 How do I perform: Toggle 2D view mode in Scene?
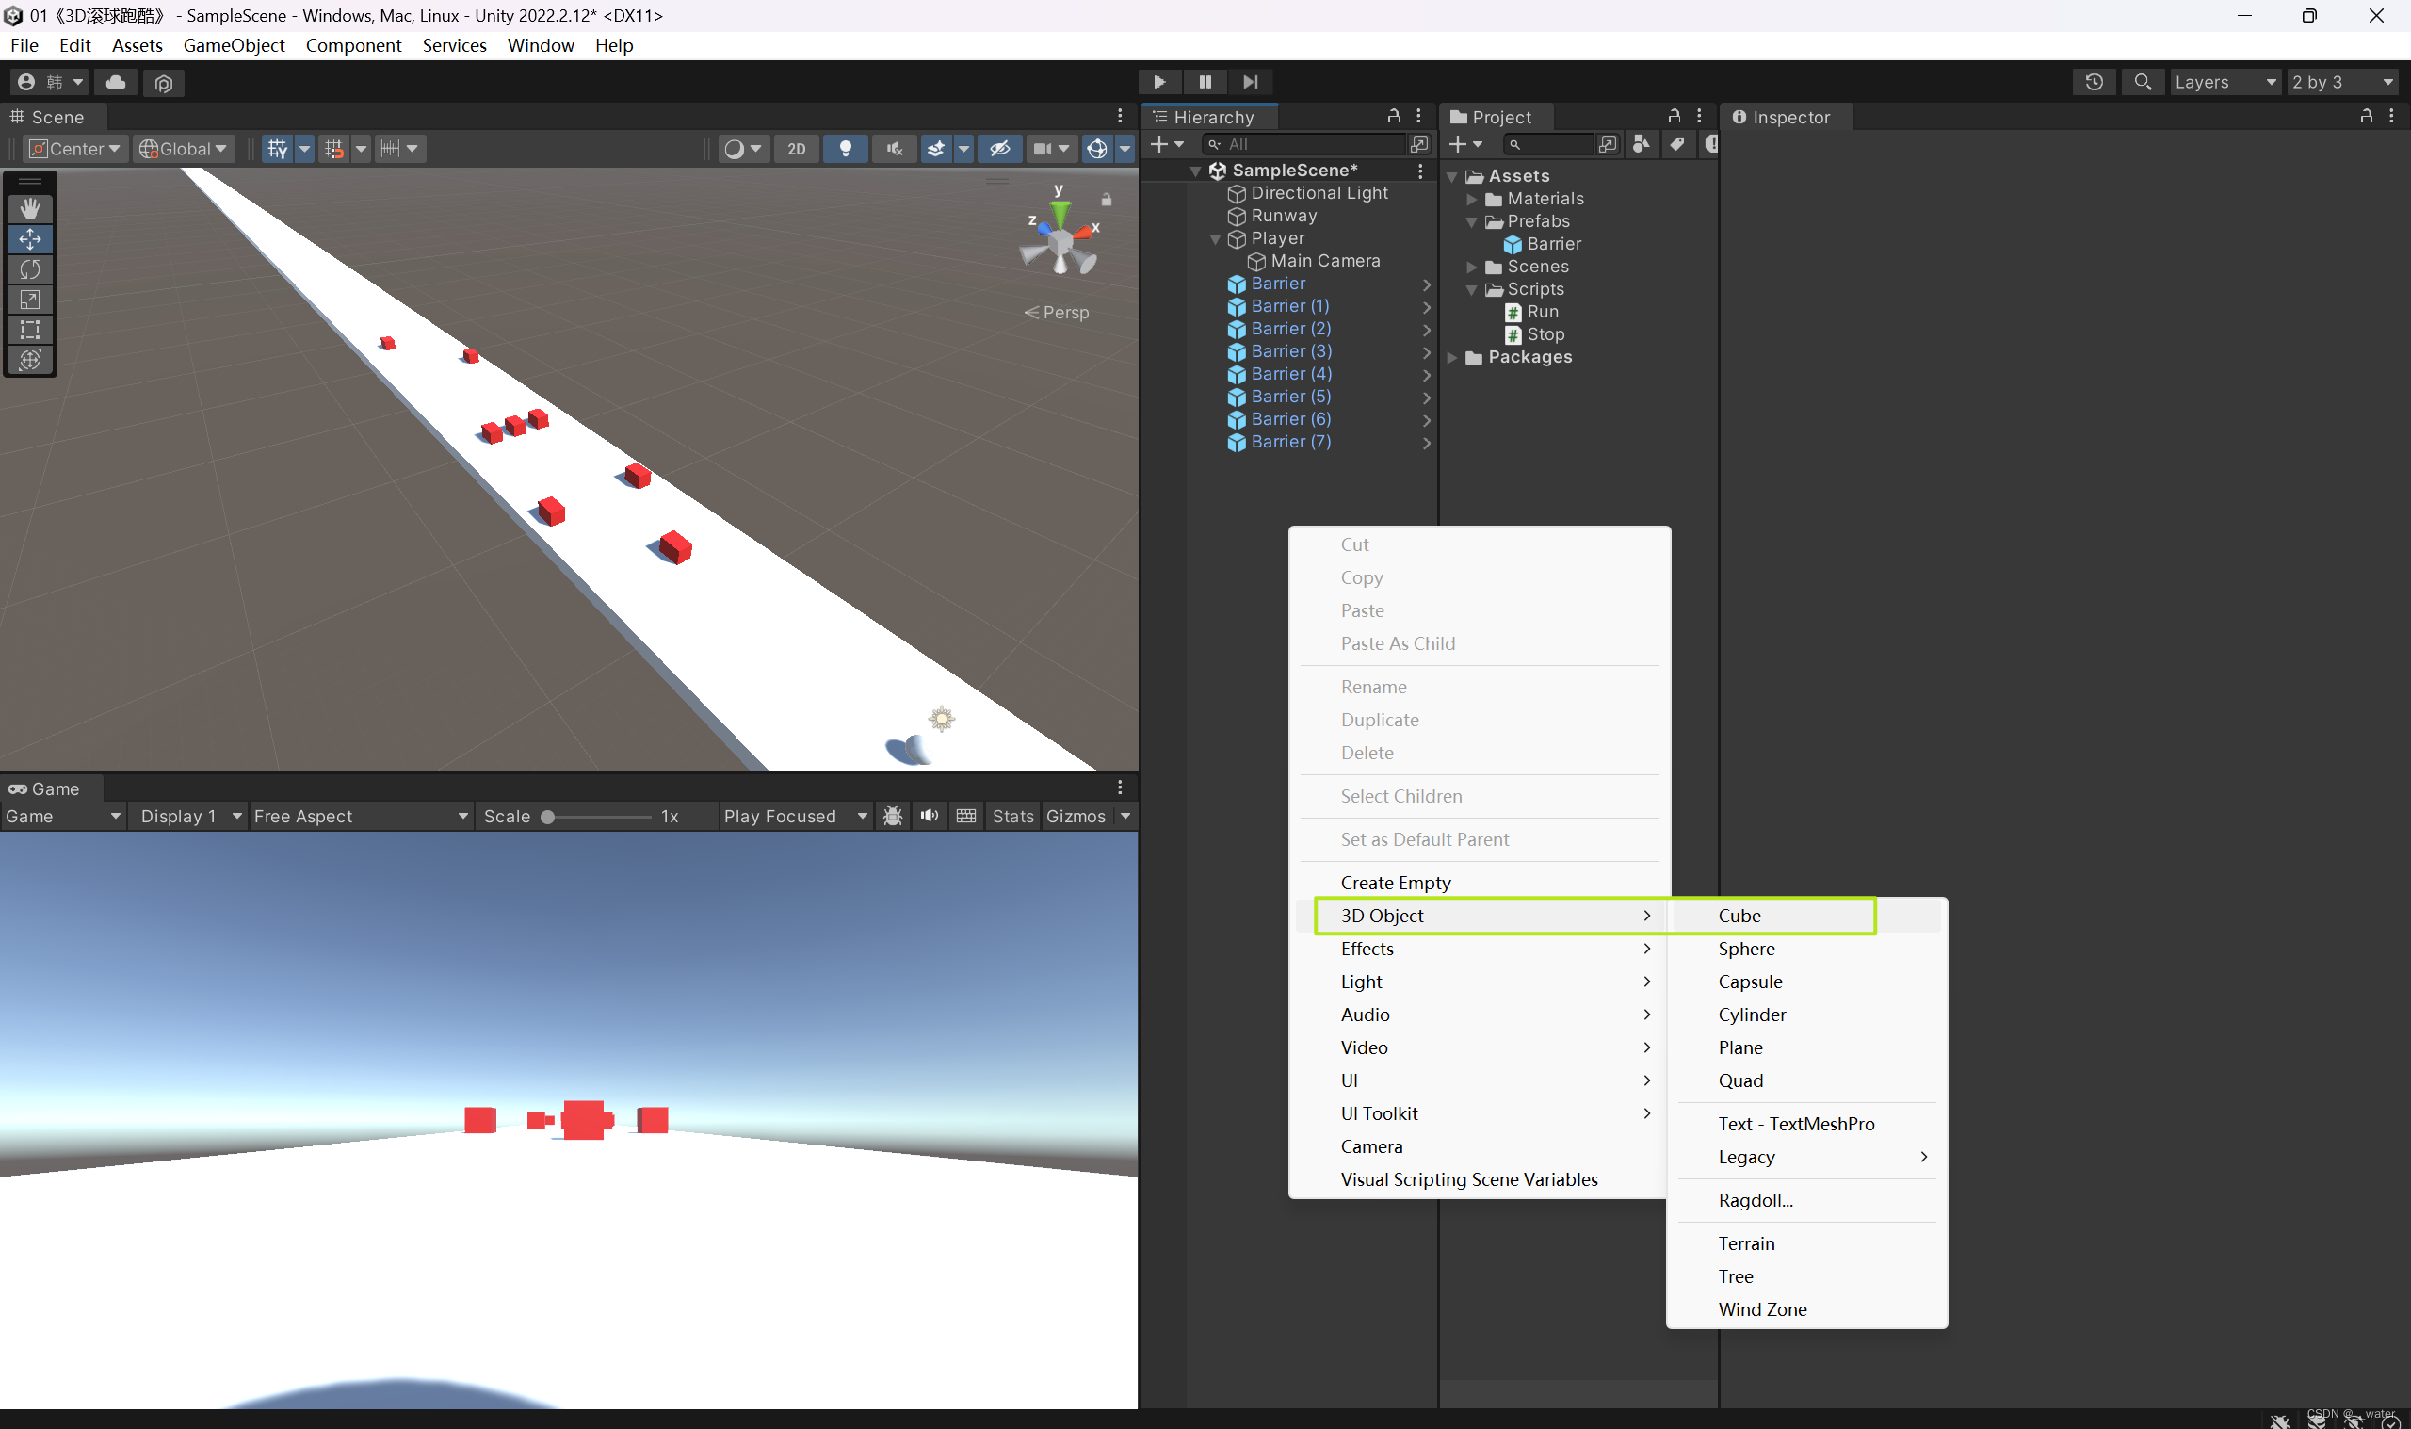[x=796, y=148]
